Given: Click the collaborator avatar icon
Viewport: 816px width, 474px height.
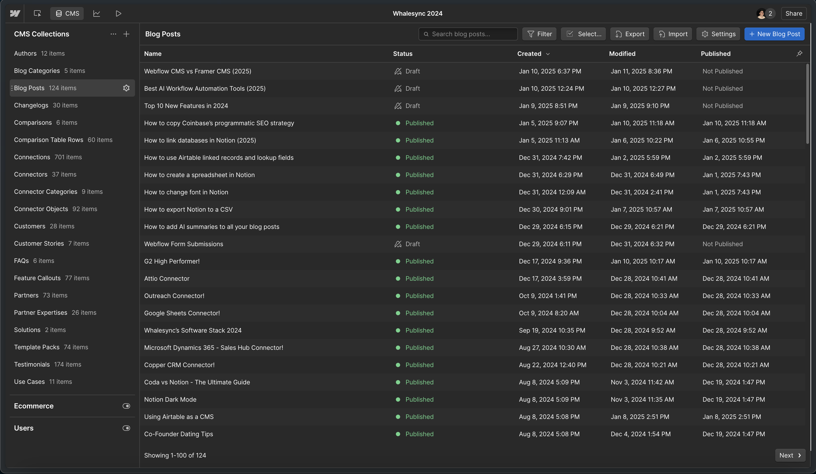Looking at the screenshot, I should (x=761, y=13).
